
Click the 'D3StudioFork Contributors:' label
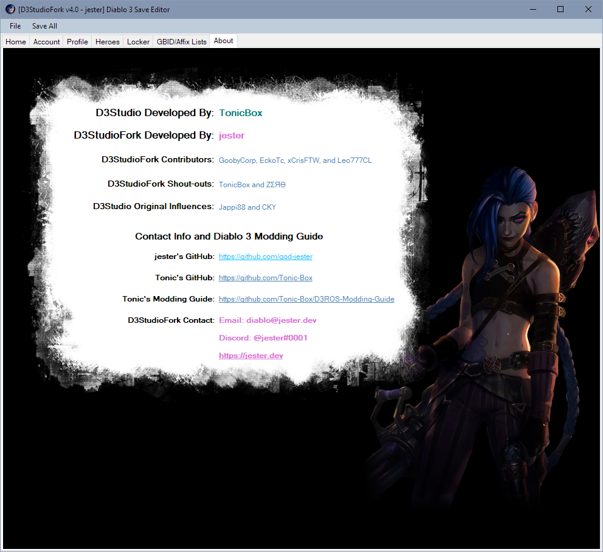157,160
